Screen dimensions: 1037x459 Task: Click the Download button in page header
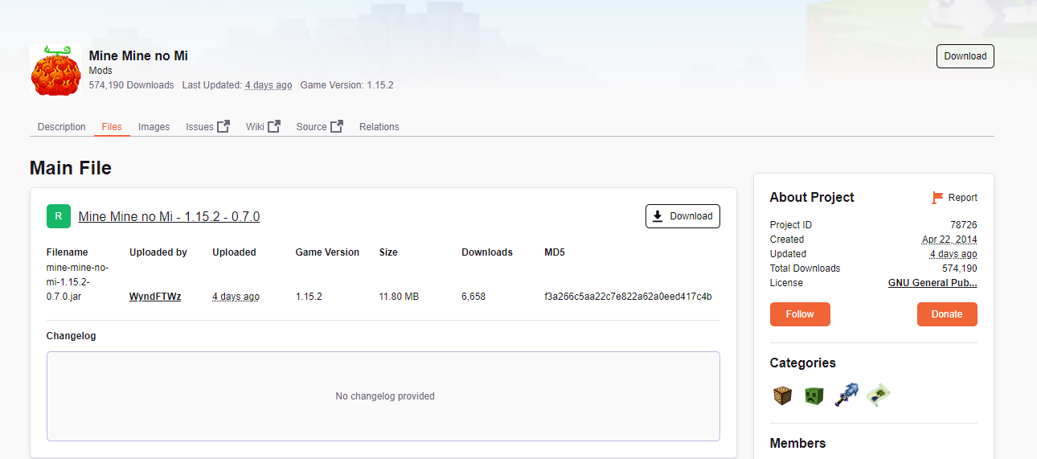(965, 56)
